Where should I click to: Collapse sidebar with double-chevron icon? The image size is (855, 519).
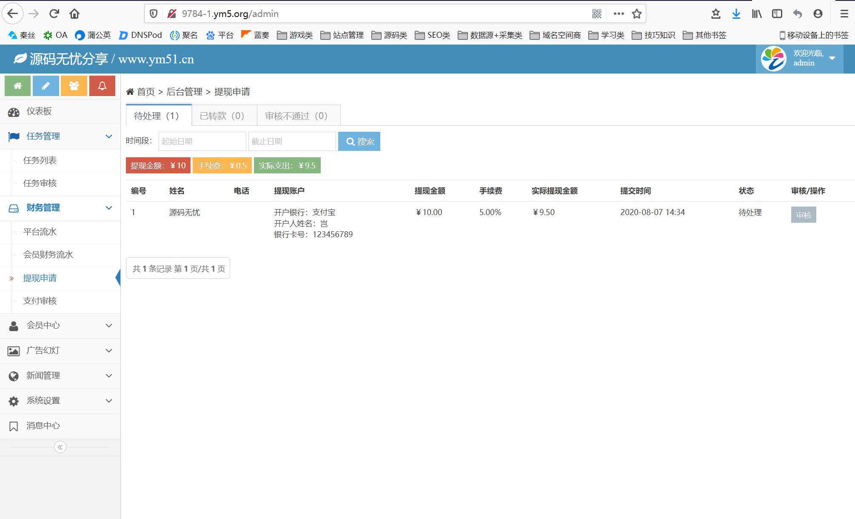point(60,447)
